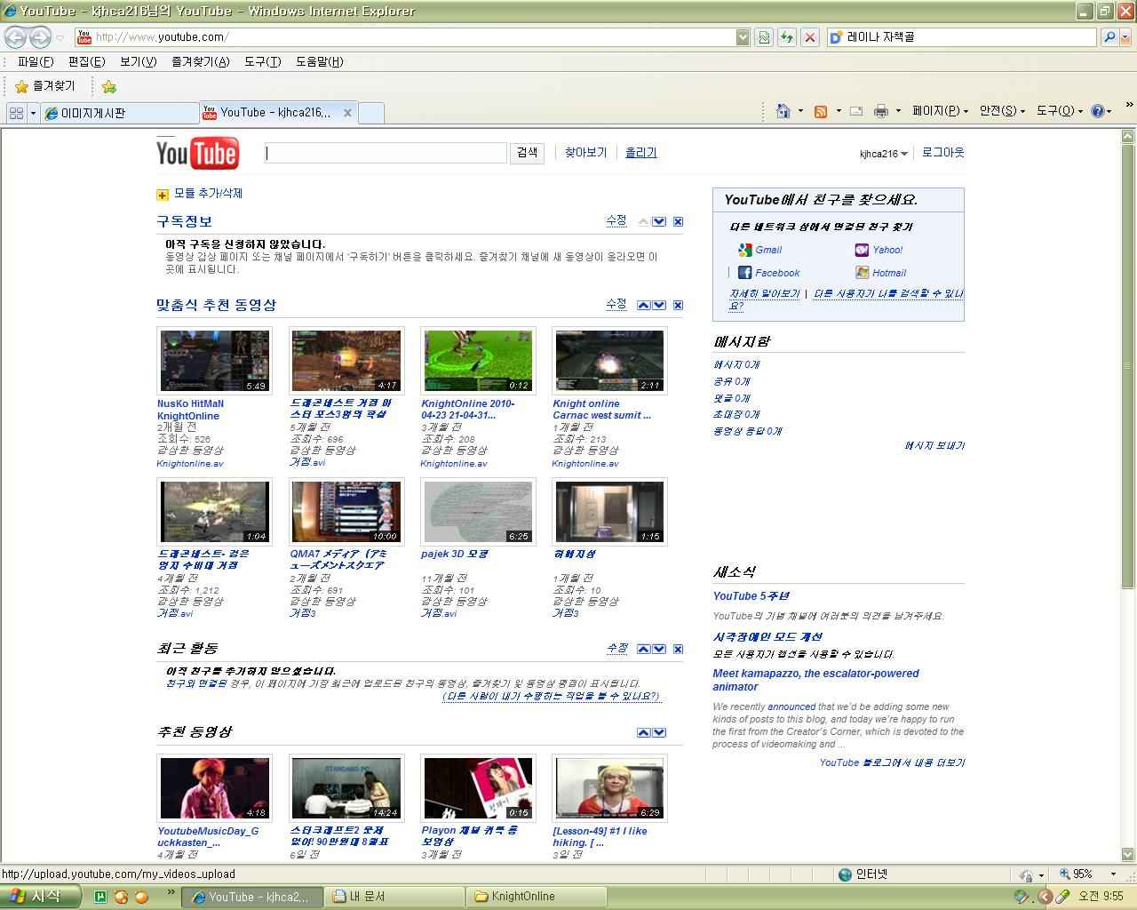Open the Favorites menu (즐겨찾기)

[x=200, y=61]
